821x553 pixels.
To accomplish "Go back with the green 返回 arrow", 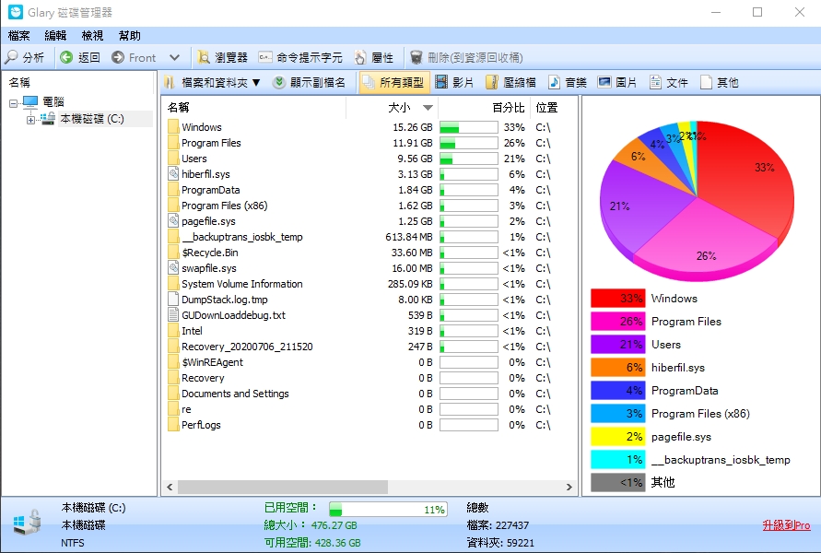I will [x=66, y=57].
